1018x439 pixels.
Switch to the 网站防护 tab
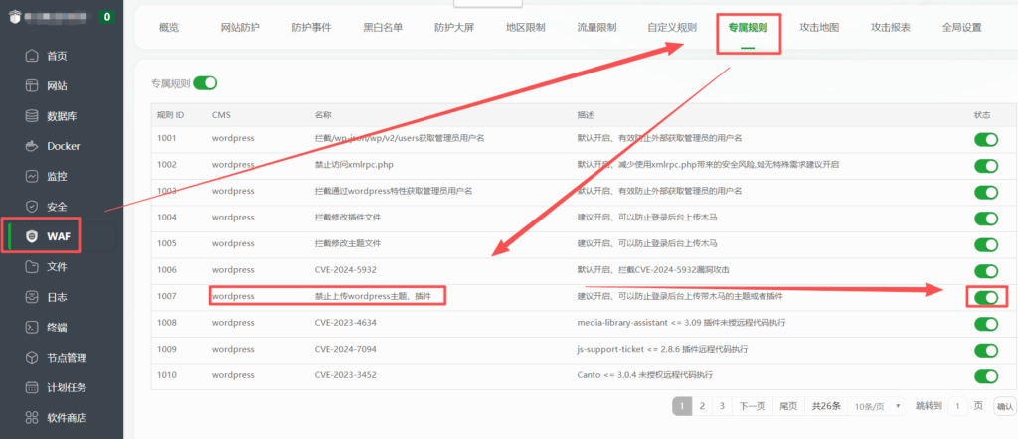coord(241,27)
